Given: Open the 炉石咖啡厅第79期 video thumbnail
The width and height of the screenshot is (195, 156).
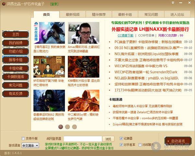Looking at the screenshot, I should (49, 67).
